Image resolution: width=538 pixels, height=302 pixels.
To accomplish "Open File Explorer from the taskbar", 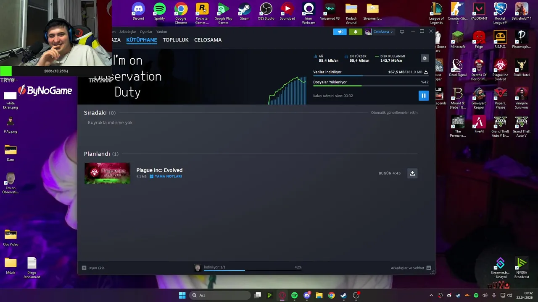I will [319, 295].
